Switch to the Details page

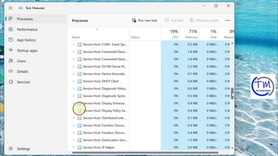(36, 71)
